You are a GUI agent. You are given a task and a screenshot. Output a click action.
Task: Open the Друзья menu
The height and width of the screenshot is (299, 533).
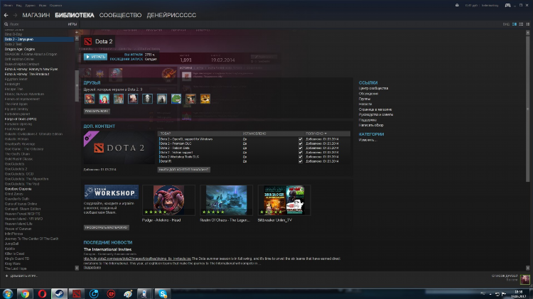pyautogui.click(x=30, y=6)
